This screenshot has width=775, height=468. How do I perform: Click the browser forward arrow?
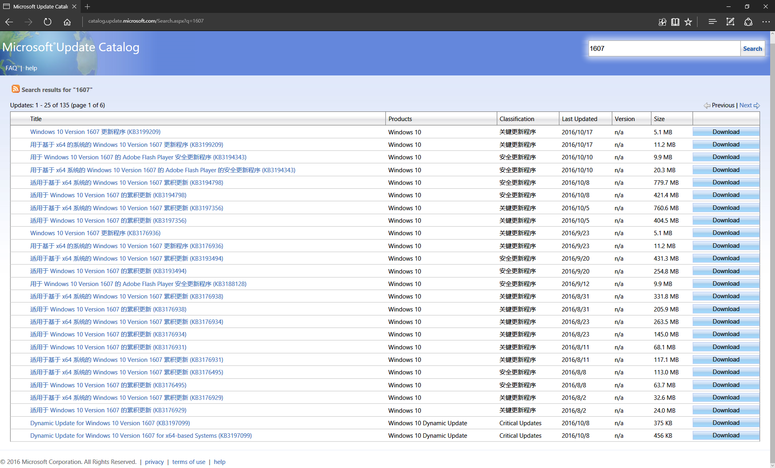(x=28, y=22)
